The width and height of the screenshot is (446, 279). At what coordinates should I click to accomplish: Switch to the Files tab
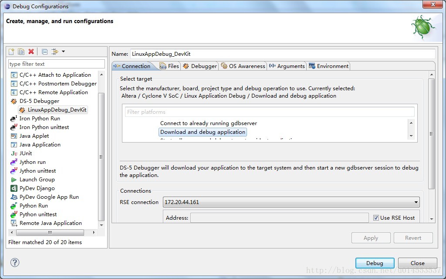169,66
